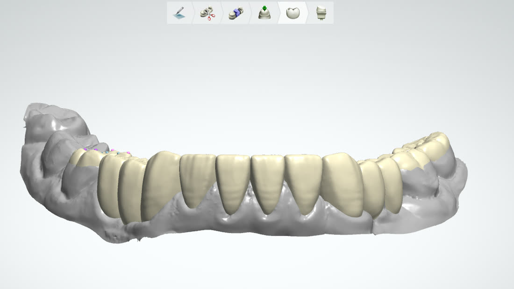Go to the green-arrow insertion direction step
Image resolution: width=514 pixels, height=289 pixels.
tap(264, 13)
